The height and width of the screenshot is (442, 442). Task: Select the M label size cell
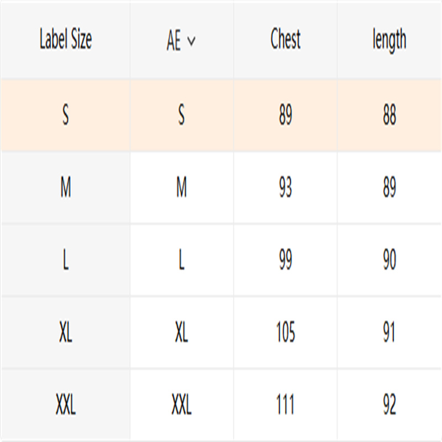click(x=65, y=187)
